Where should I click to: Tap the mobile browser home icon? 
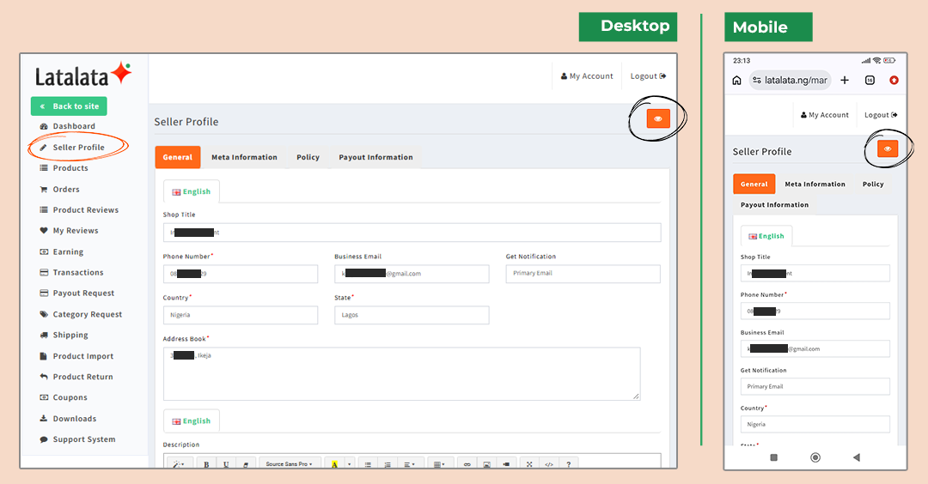point(737,81)
